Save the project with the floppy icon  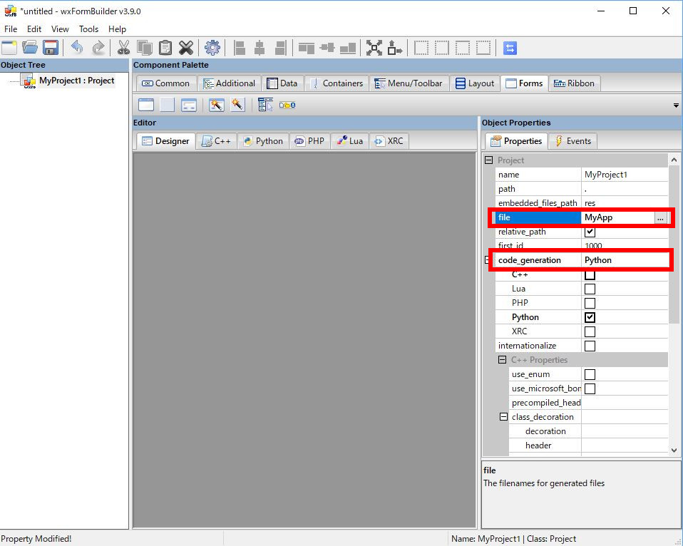tap(51, 48)
